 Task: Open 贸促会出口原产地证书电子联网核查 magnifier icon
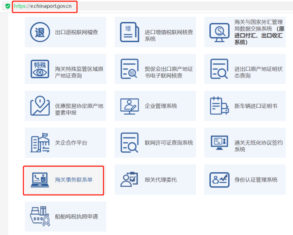(x=129, y=69)
